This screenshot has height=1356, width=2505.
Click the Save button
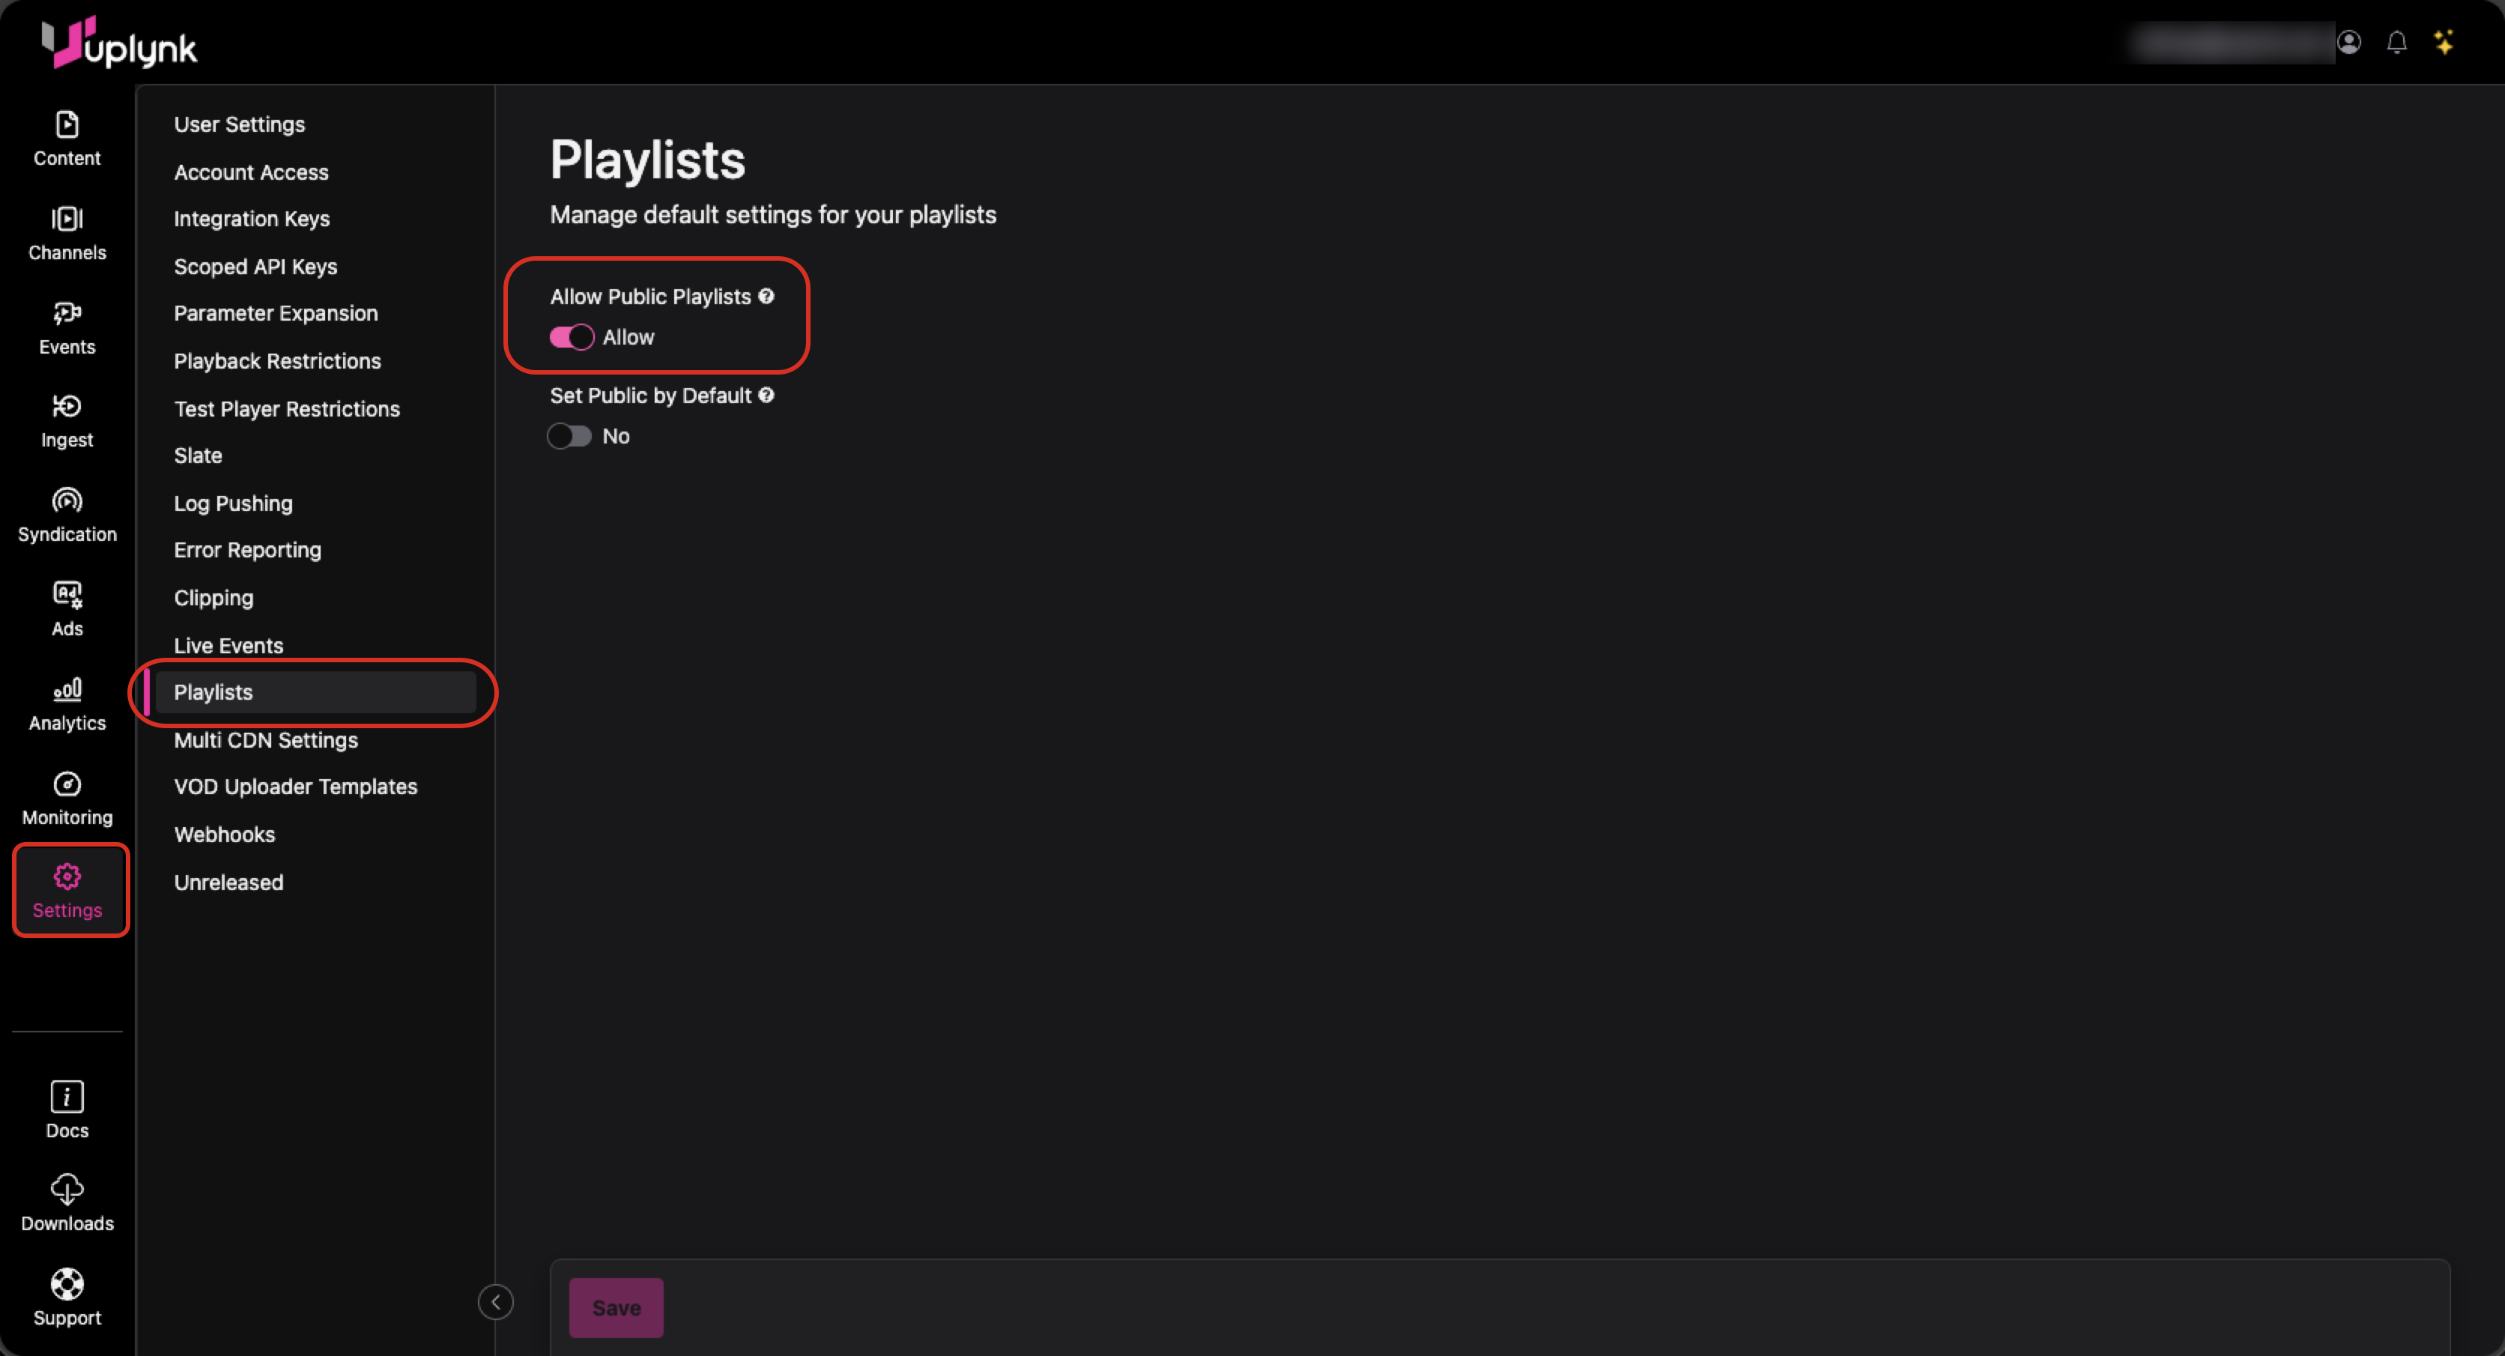pyautogui.click(x=616, y=1307)
